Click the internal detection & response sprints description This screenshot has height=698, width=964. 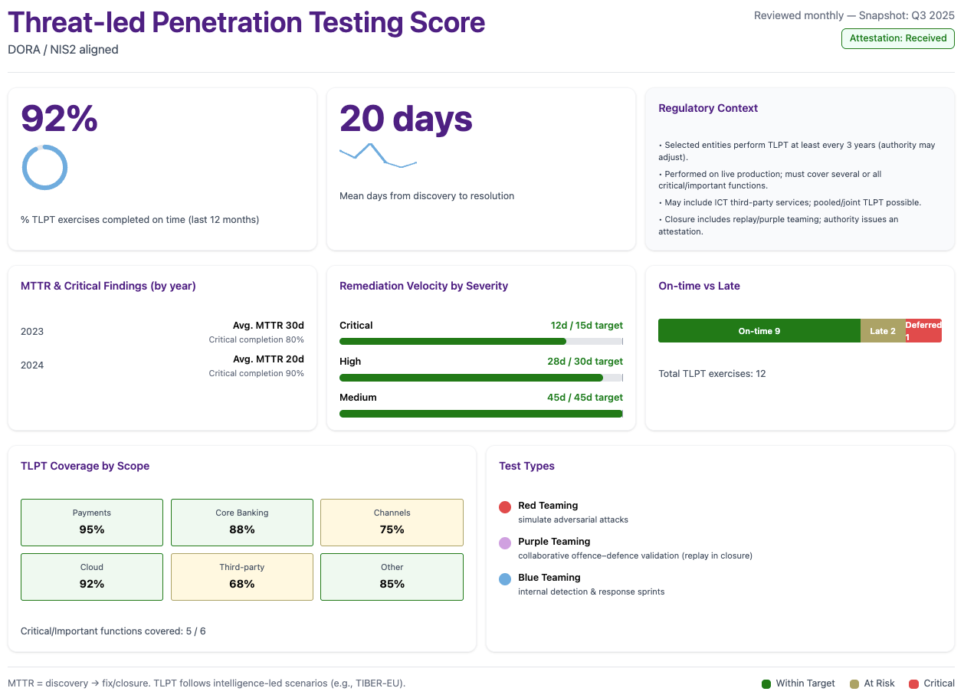[592, 591]
